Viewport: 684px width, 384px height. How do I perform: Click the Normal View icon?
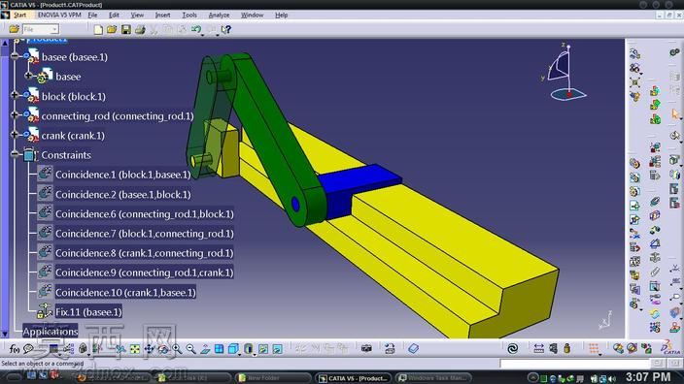205,349
